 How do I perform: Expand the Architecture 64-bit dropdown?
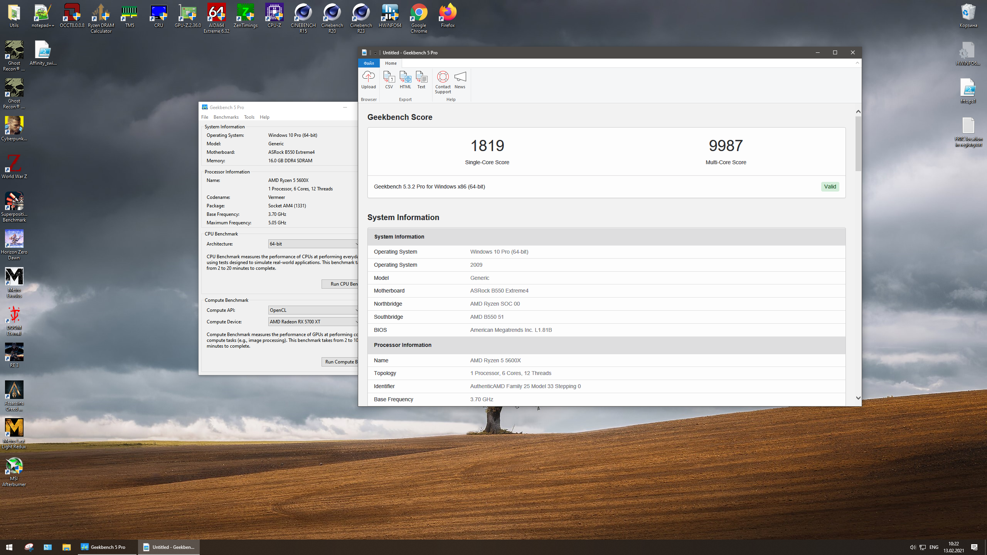click(x=313, y=244)
